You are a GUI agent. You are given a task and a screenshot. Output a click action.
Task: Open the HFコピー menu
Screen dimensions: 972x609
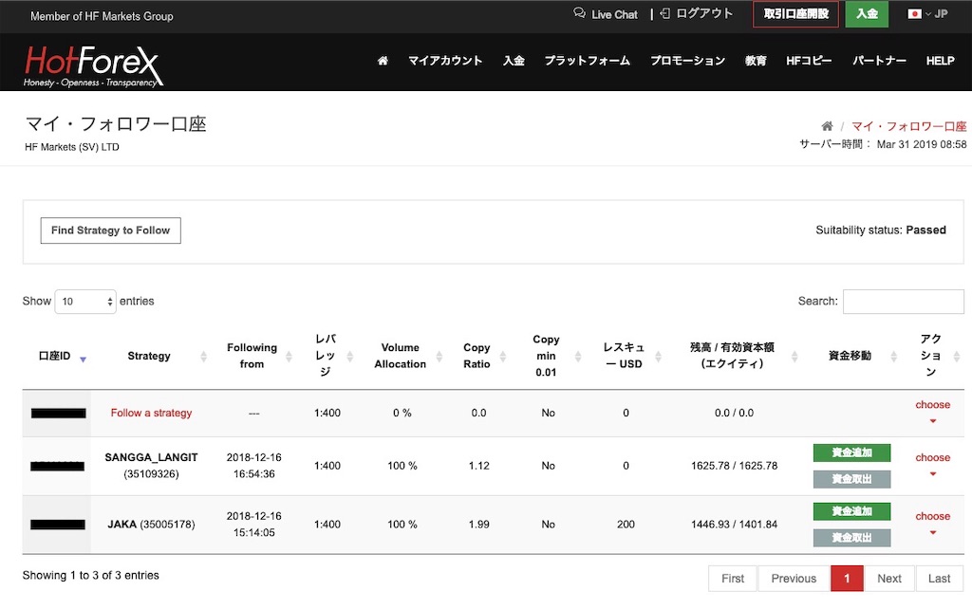tap(809, 61)
